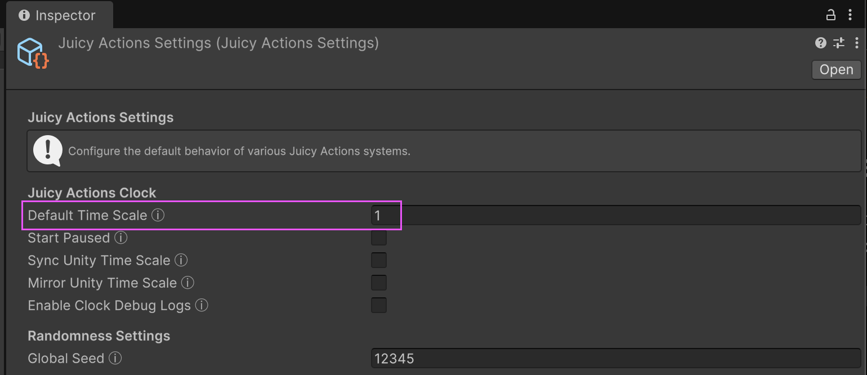Click the Start Paused info icon

pyautogui.click(x=121, y=238)
